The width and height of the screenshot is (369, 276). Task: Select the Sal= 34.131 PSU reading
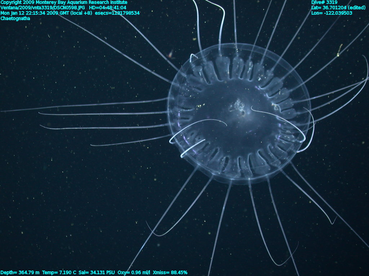pyautogui.click(x=97, y=272)
